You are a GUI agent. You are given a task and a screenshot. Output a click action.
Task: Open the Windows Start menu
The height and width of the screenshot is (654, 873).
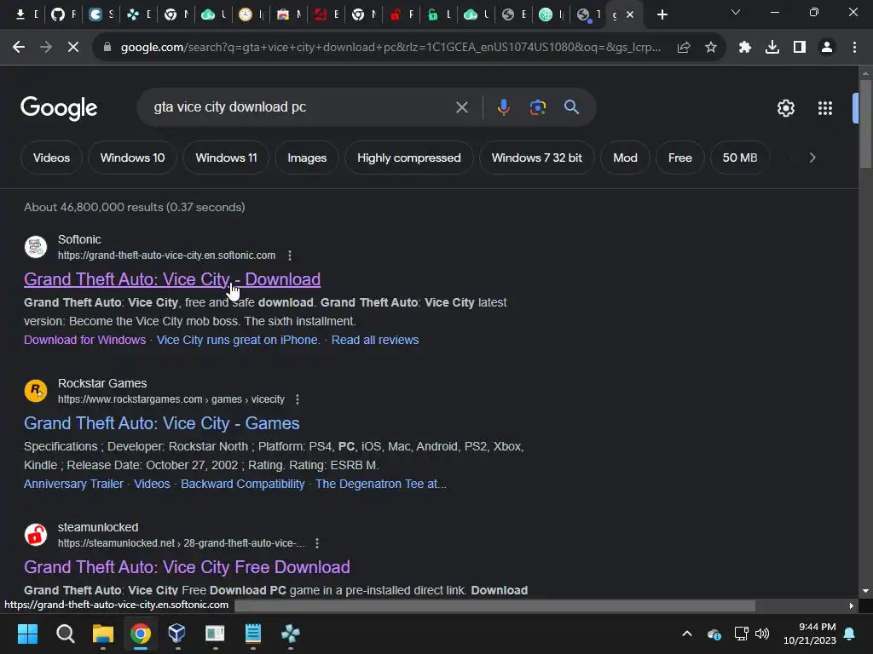[27, 634]
